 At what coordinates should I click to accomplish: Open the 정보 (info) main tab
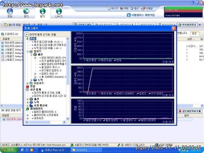[10, 13]
